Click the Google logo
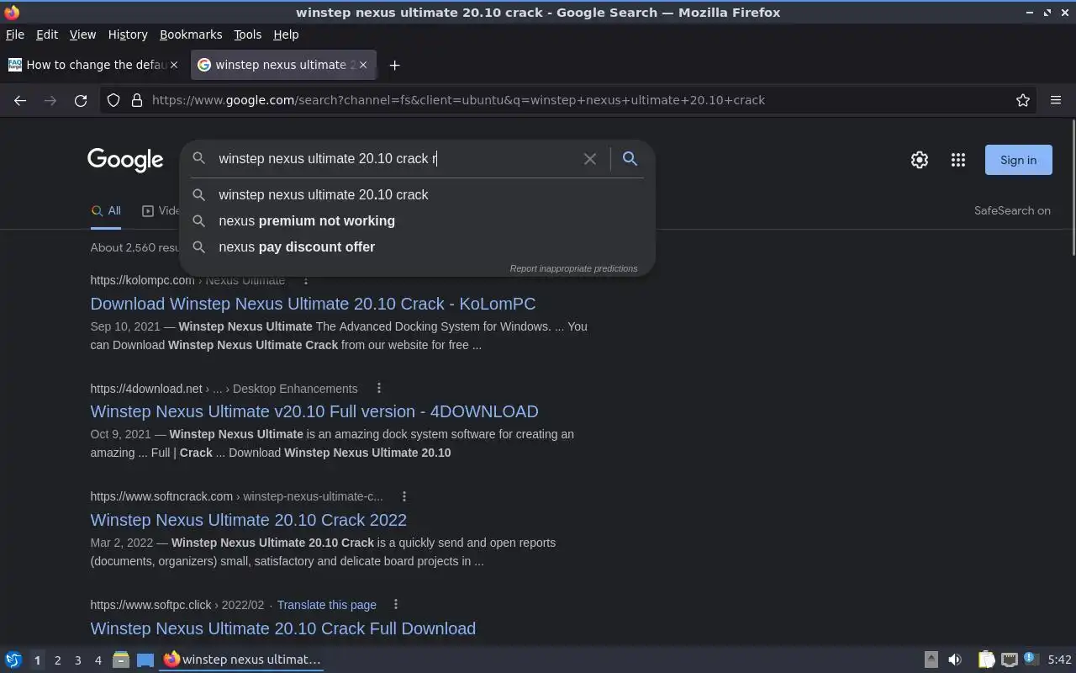This screenshot has height=673, width=1076. tap(125, 160)
